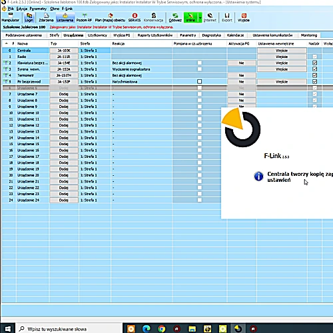Click the Login toolbar icon
The width and height of the screenshot is (333, 333).
click(x=29, y=17)
